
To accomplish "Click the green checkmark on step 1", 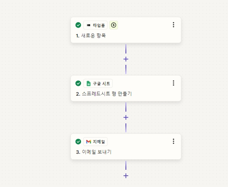I will tap(78, 25).
